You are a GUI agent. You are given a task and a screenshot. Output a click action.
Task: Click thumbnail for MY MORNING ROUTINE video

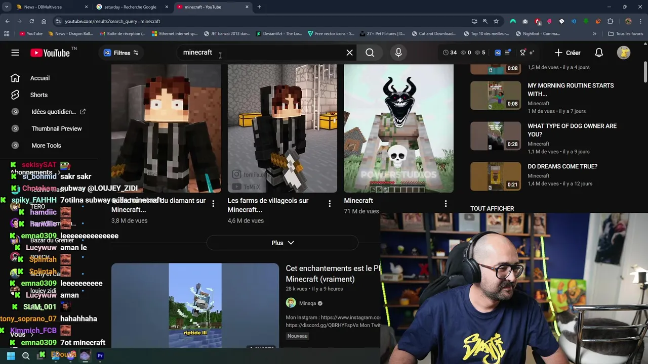[x=496, y=95]
